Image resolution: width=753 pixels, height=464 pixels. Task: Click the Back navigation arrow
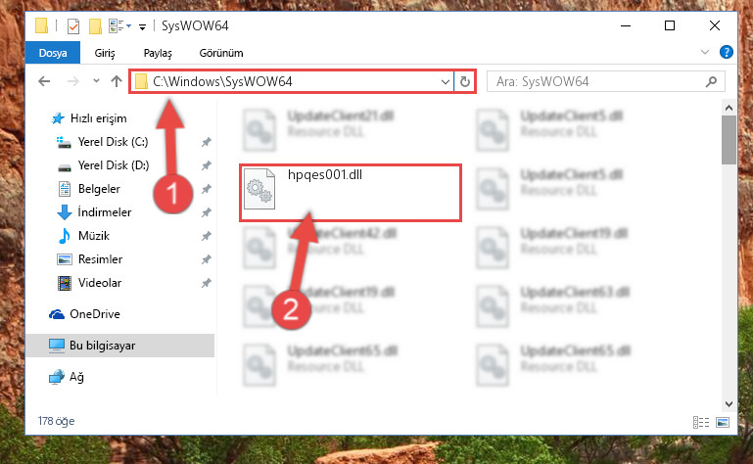pyautogui.click(x=44, y=81)
